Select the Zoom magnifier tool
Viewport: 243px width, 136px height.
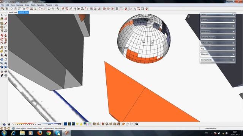(2, 63)
